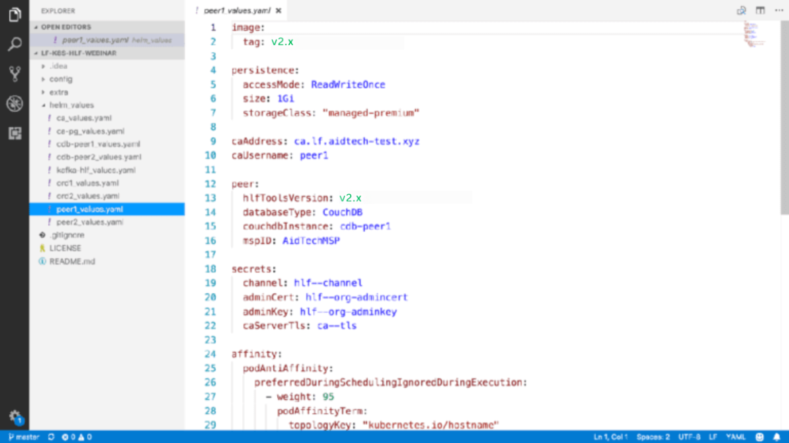This screenshot has height=443, width=789.
Task: Open ca_values.yaml in the file tree
Action: 84,118
